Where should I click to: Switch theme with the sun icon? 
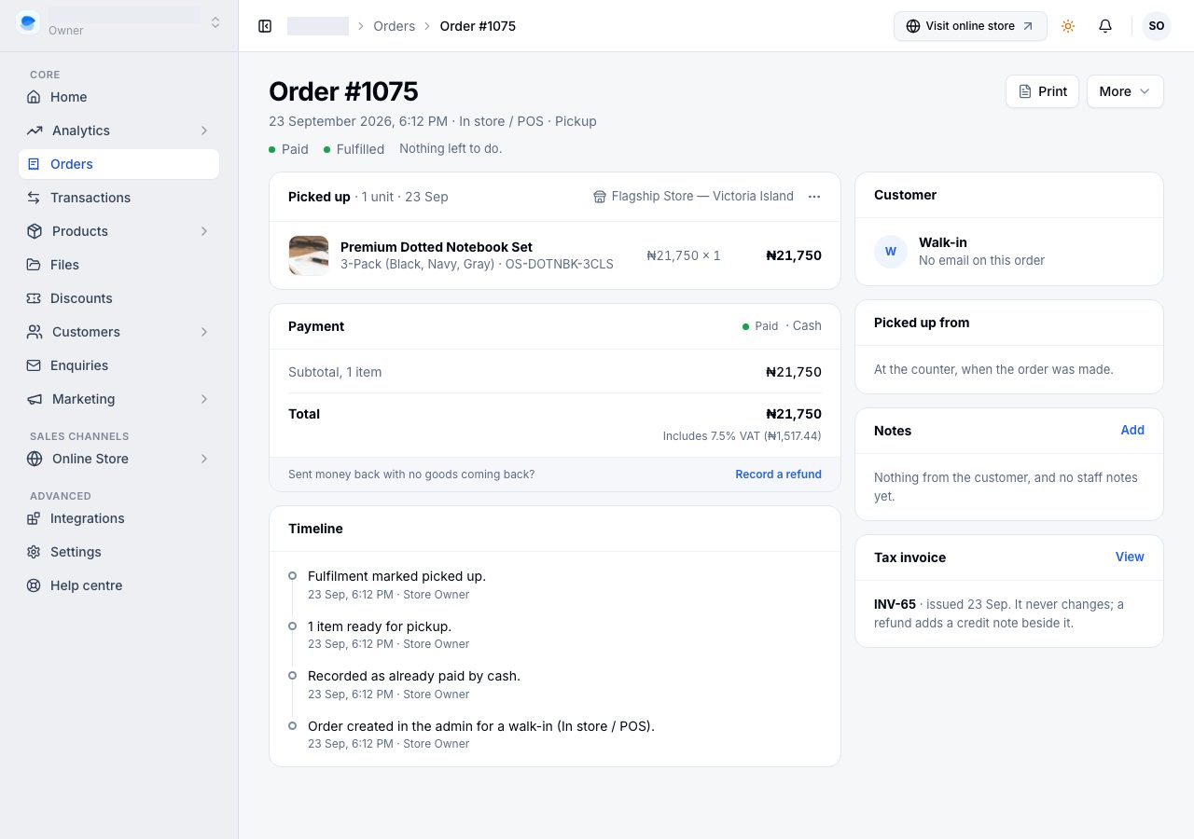1068,26
